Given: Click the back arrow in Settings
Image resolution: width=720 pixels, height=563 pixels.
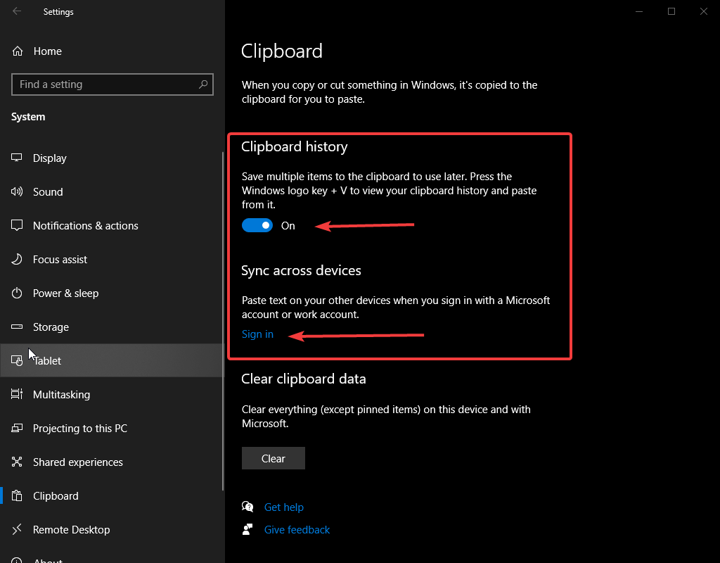Looking at the screenshot, I should pyautogui.click(x=17, y=11).
